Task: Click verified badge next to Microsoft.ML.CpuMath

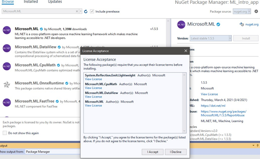Action: pyautogui.click(x=58, y=65)
